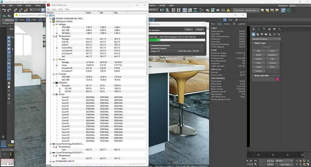
Task: Toggle Auto Key animation mode
Action: pyautogui.click(x=270, y=161)
